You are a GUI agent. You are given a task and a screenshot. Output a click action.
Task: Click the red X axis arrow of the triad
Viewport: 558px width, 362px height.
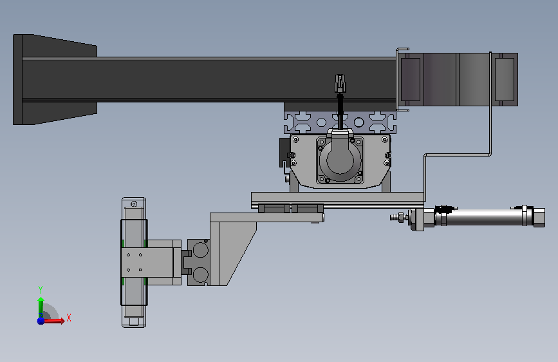pyautogui.click(x=54, y=320)
